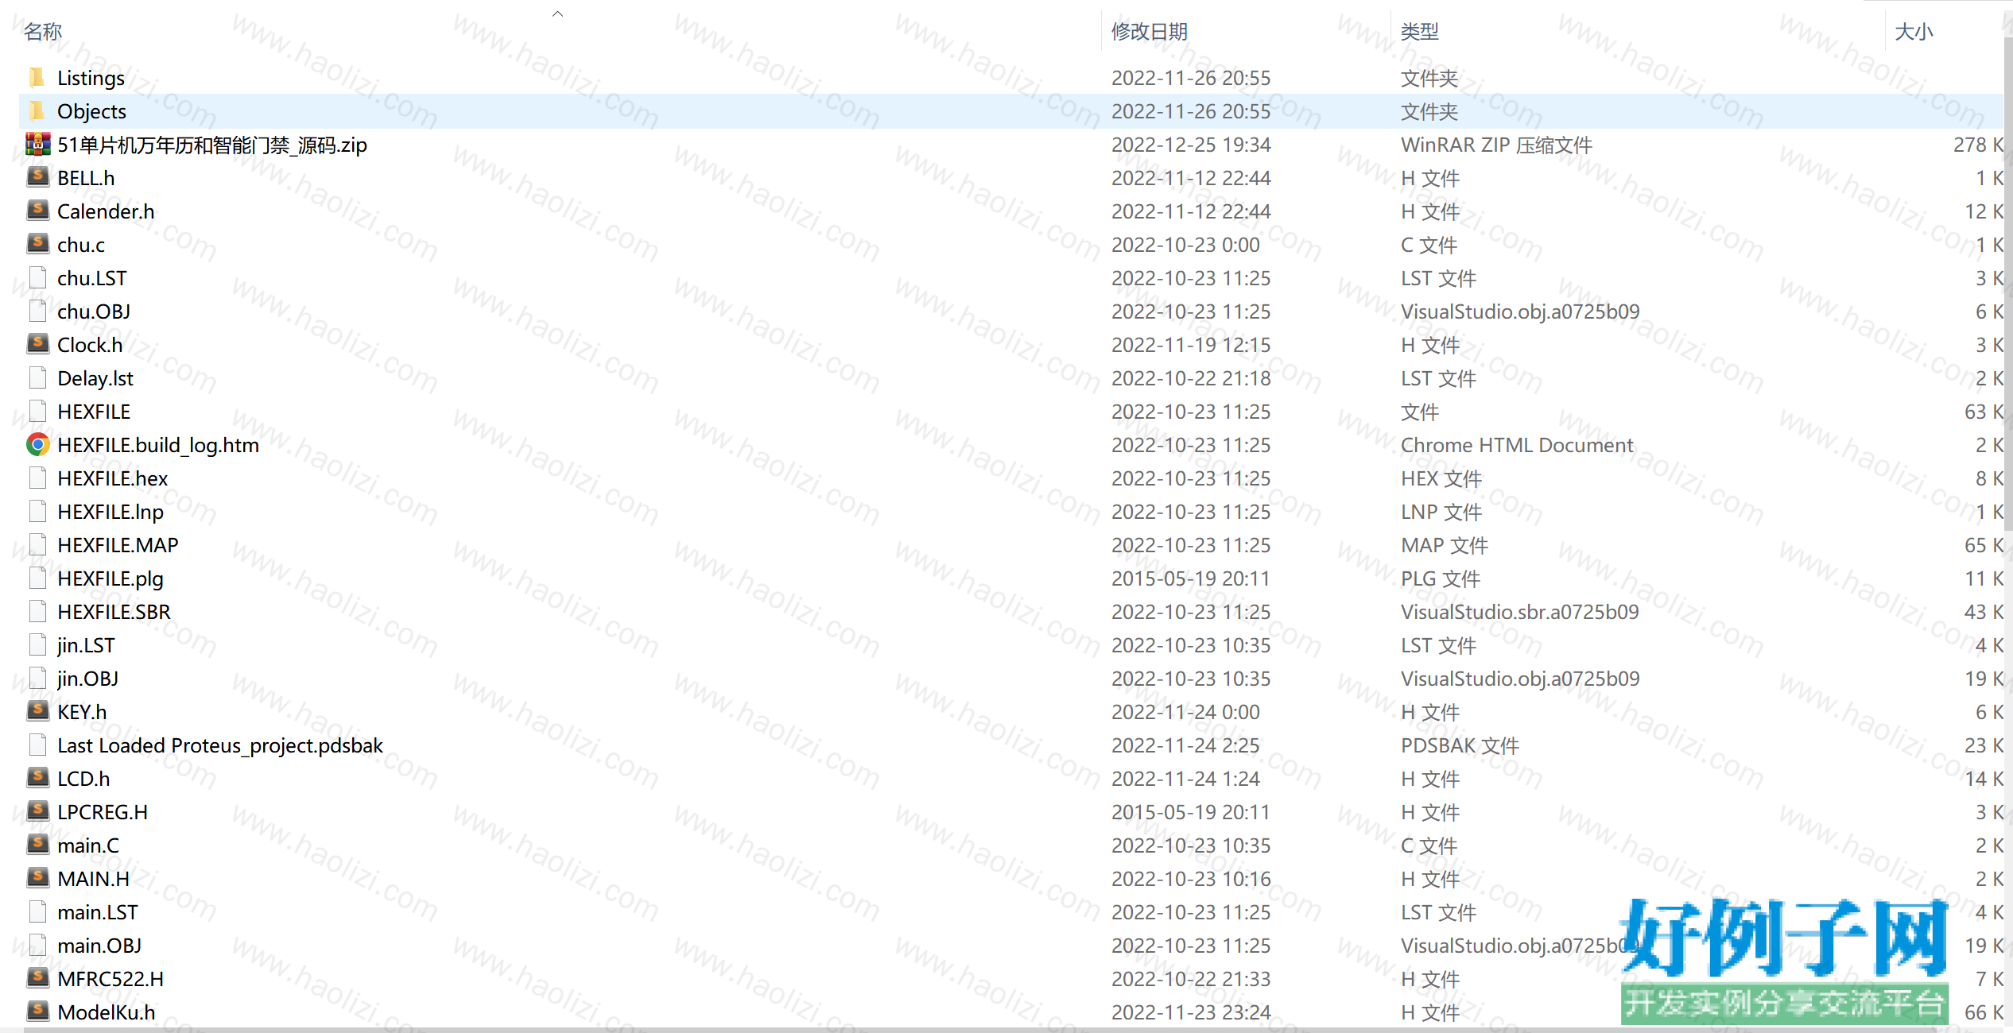Click the type HEX 文件

1441,478
